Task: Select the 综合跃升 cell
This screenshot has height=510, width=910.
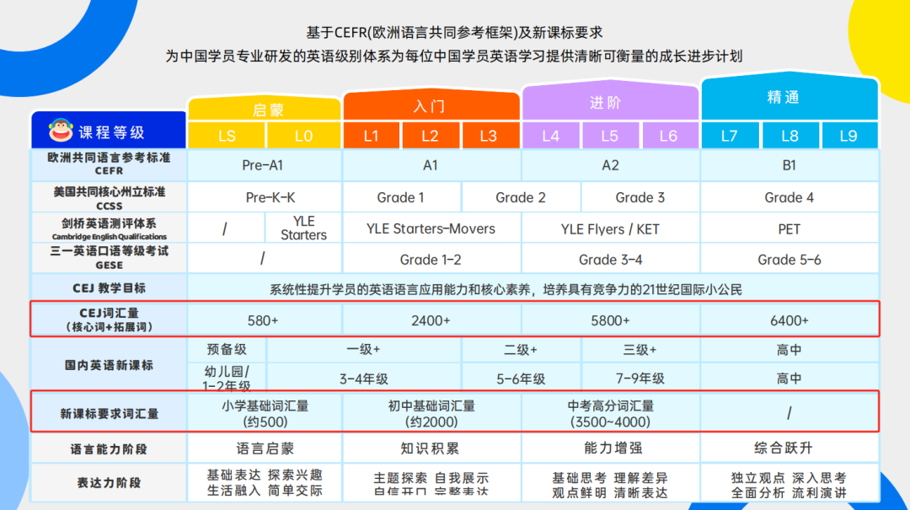Action: (790, 448)
